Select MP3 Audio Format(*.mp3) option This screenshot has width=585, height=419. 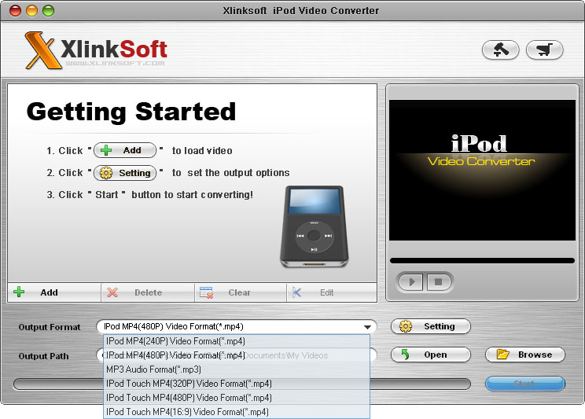click(237, 369)
